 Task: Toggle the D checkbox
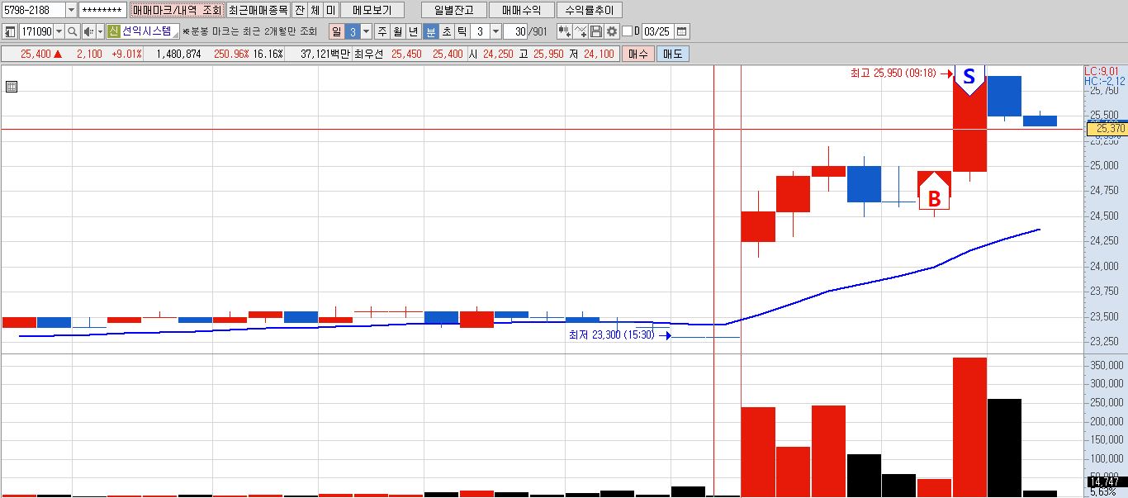coord(627,31)
